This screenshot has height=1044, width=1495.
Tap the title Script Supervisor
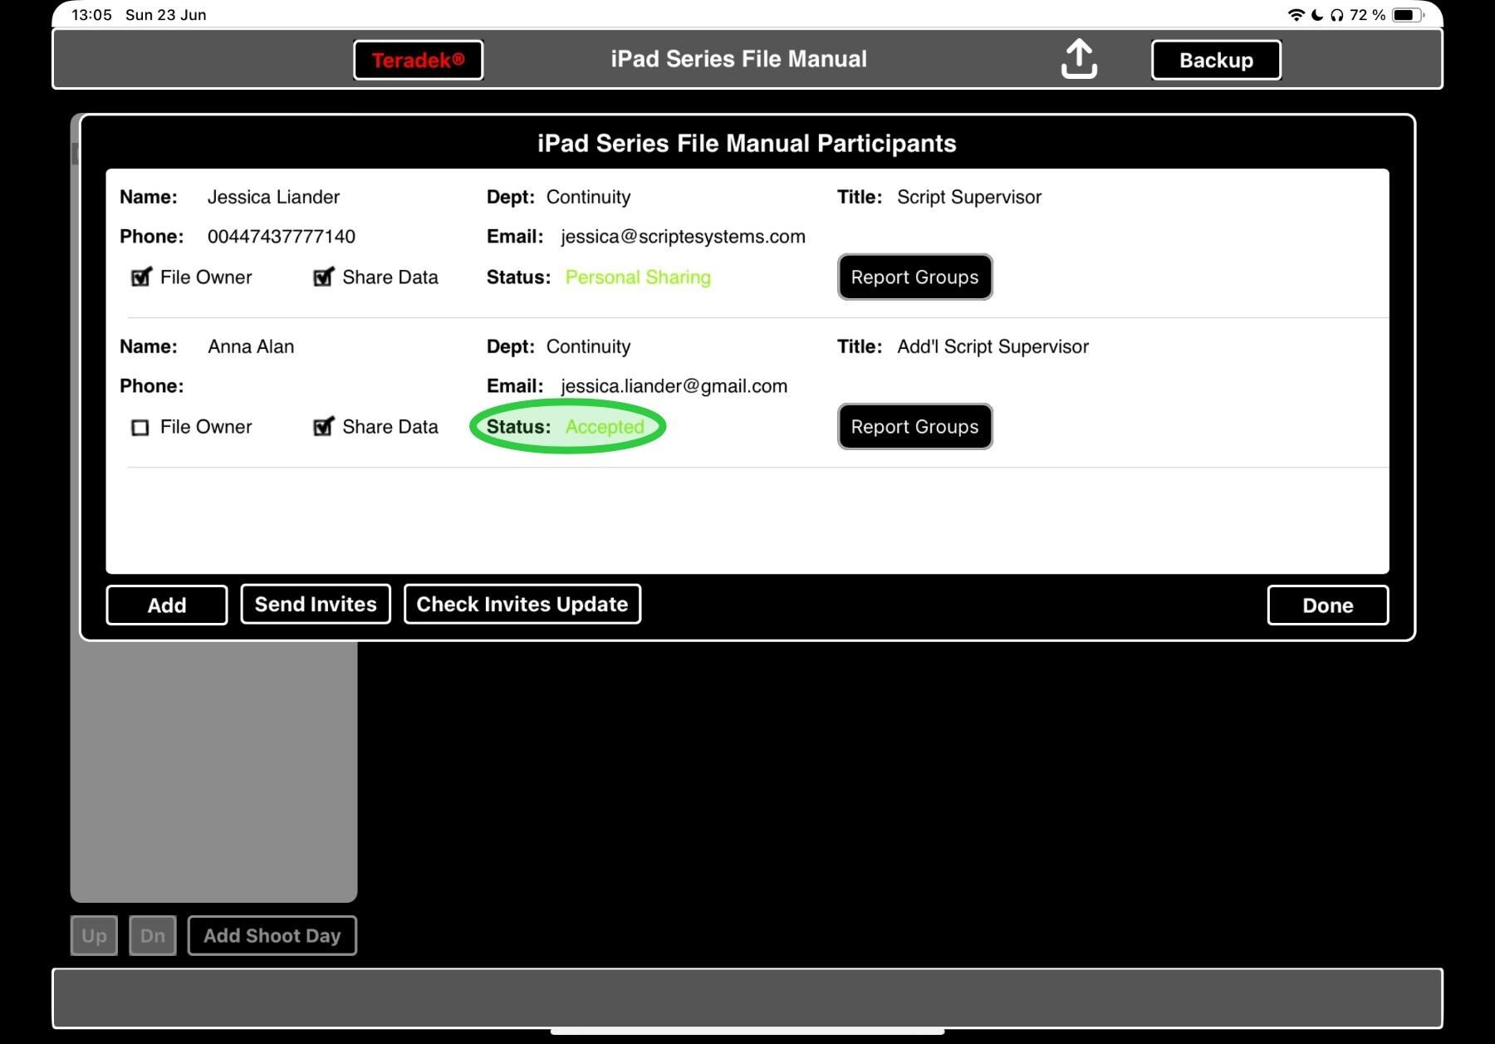tap(969, 197)
